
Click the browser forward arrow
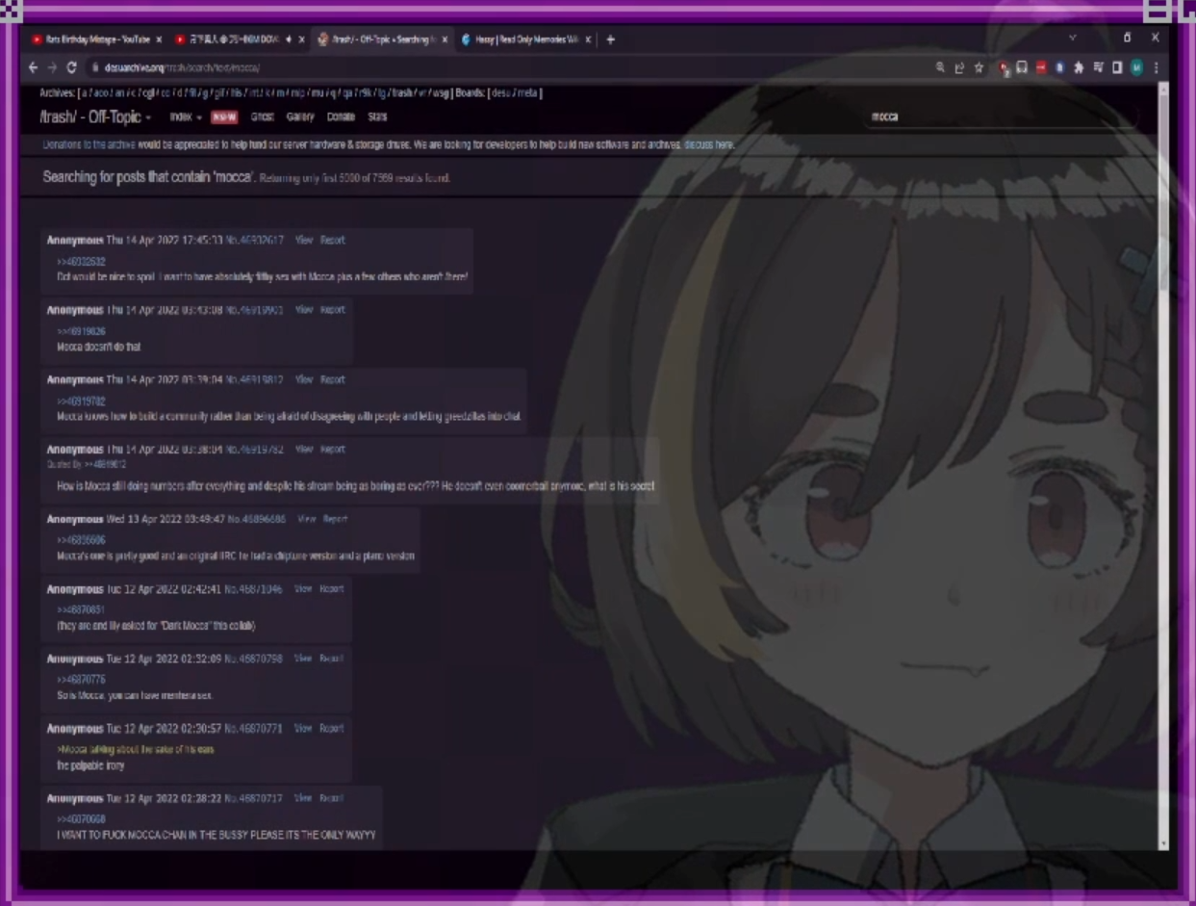tap(52, 67)
